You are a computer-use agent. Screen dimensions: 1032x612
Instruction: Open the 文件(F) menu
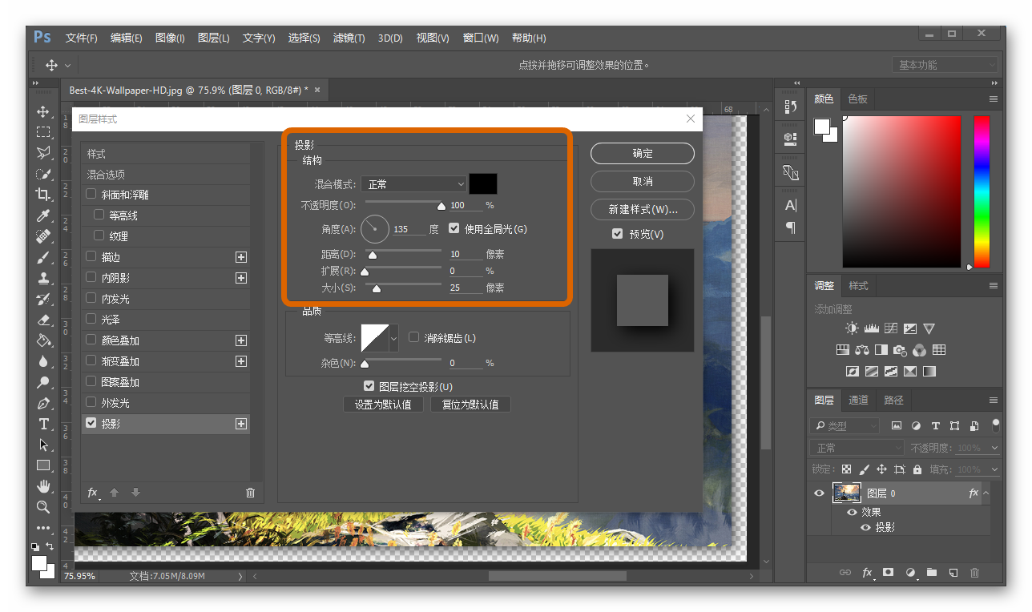coord(82,38)
